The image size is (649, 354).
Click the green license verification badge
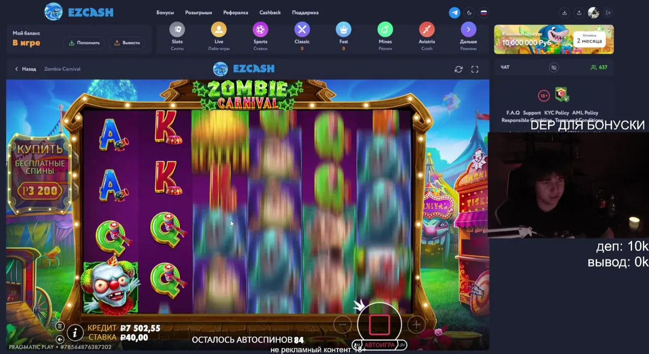coord(562,94)
